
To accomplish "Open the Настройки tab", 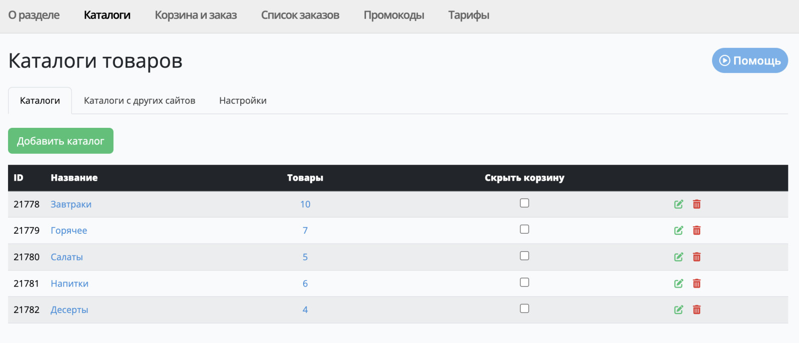I will (243, 100).
